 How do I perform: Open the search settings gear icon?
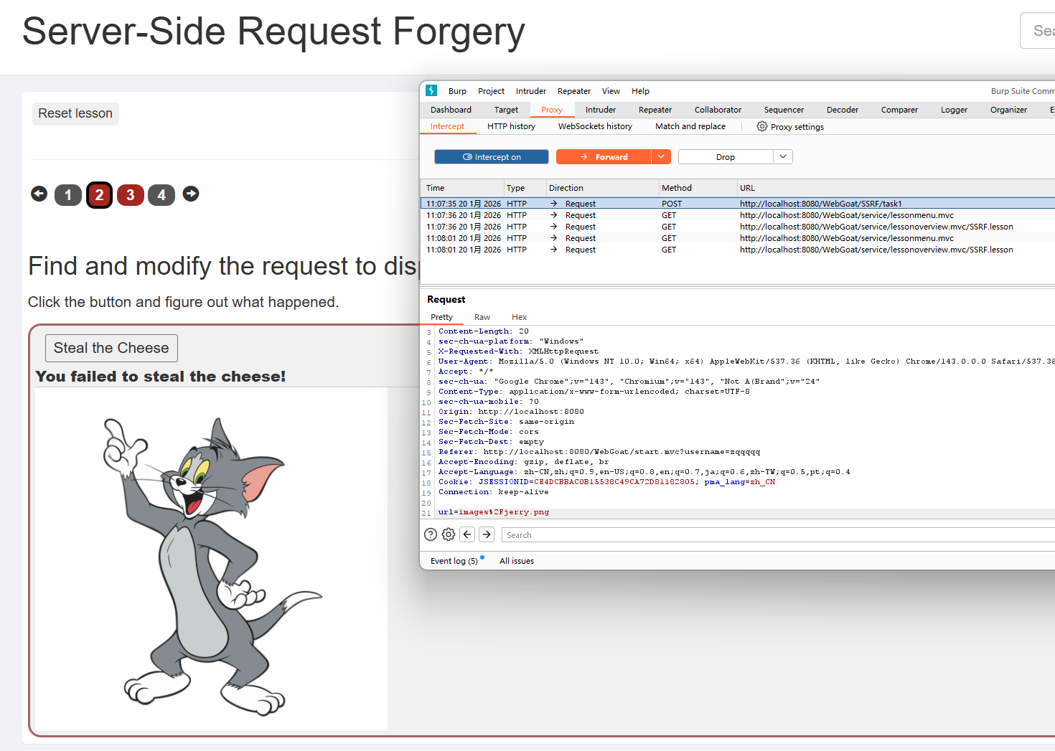pos(449,534)
